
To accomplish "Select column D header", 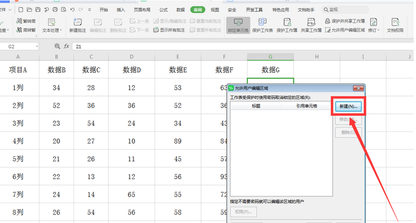I will pyautogui.click(x=132, y=57).
